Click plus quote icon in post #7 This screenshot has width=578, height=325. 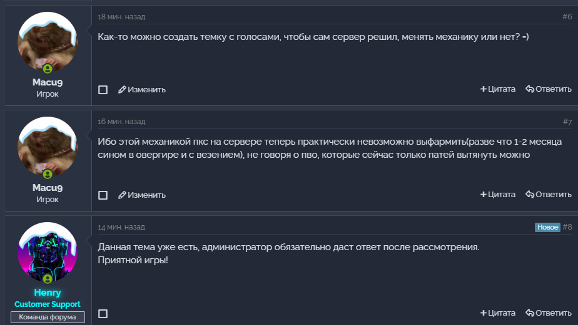click(x=484, y=195)
